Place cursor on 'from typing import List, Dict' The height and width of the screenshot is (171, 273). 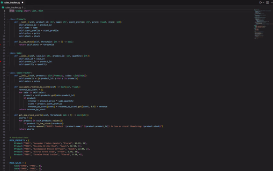27,11
